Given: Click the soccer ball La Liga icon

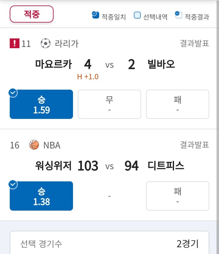Looking at the screenshot, I should (x=45, y=43).
